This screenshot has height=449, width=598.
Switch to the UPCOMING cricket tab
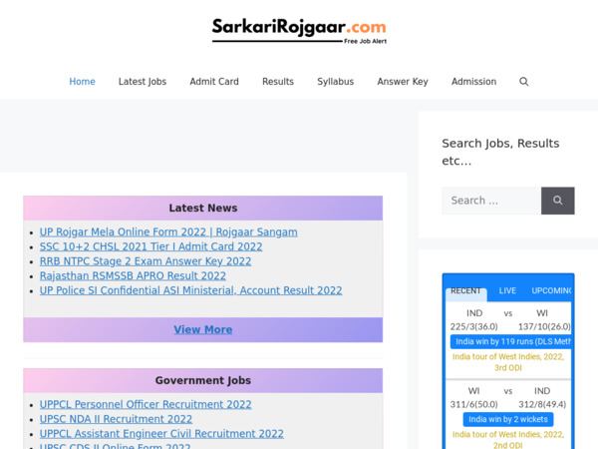pos(551,291)
